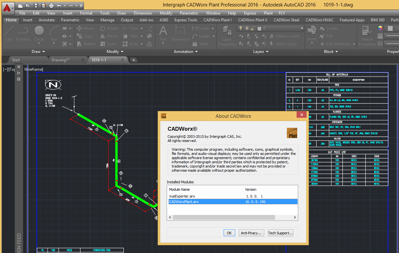Click the horizontal scrollbar in Installed Modules list
Image resolution: width=399 pixels, height=253 pixels.
click(224, 218)
